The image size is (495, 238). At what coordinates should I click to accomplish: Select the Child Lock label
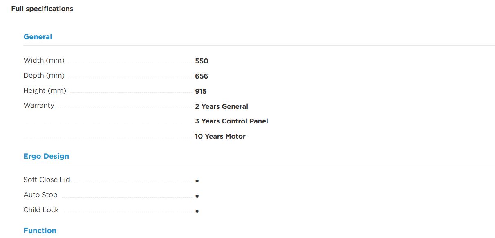41,210
